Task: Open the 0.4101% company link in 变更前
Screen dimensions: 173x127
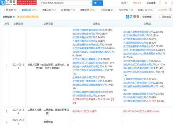Action: pos(89,63)
